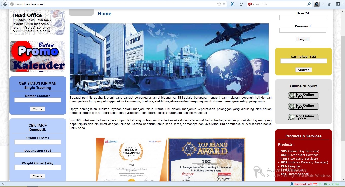Click the vertical scrollbar thumb

point(343,89)
